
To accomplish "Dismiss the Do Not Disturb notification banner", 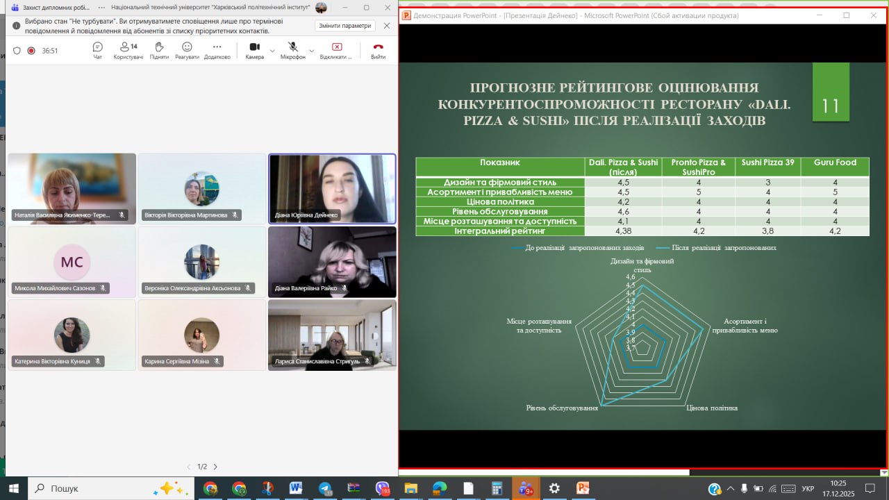I will [387, 26].
